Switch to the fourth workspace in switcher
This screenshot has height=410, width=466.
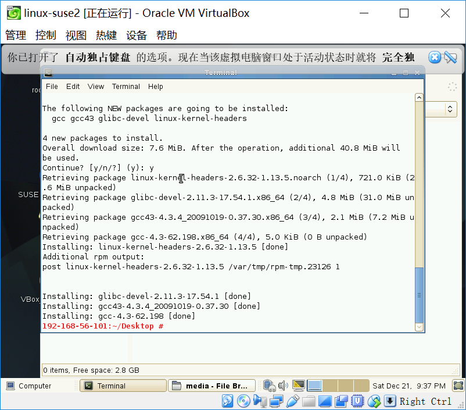(x=361, y=386)
